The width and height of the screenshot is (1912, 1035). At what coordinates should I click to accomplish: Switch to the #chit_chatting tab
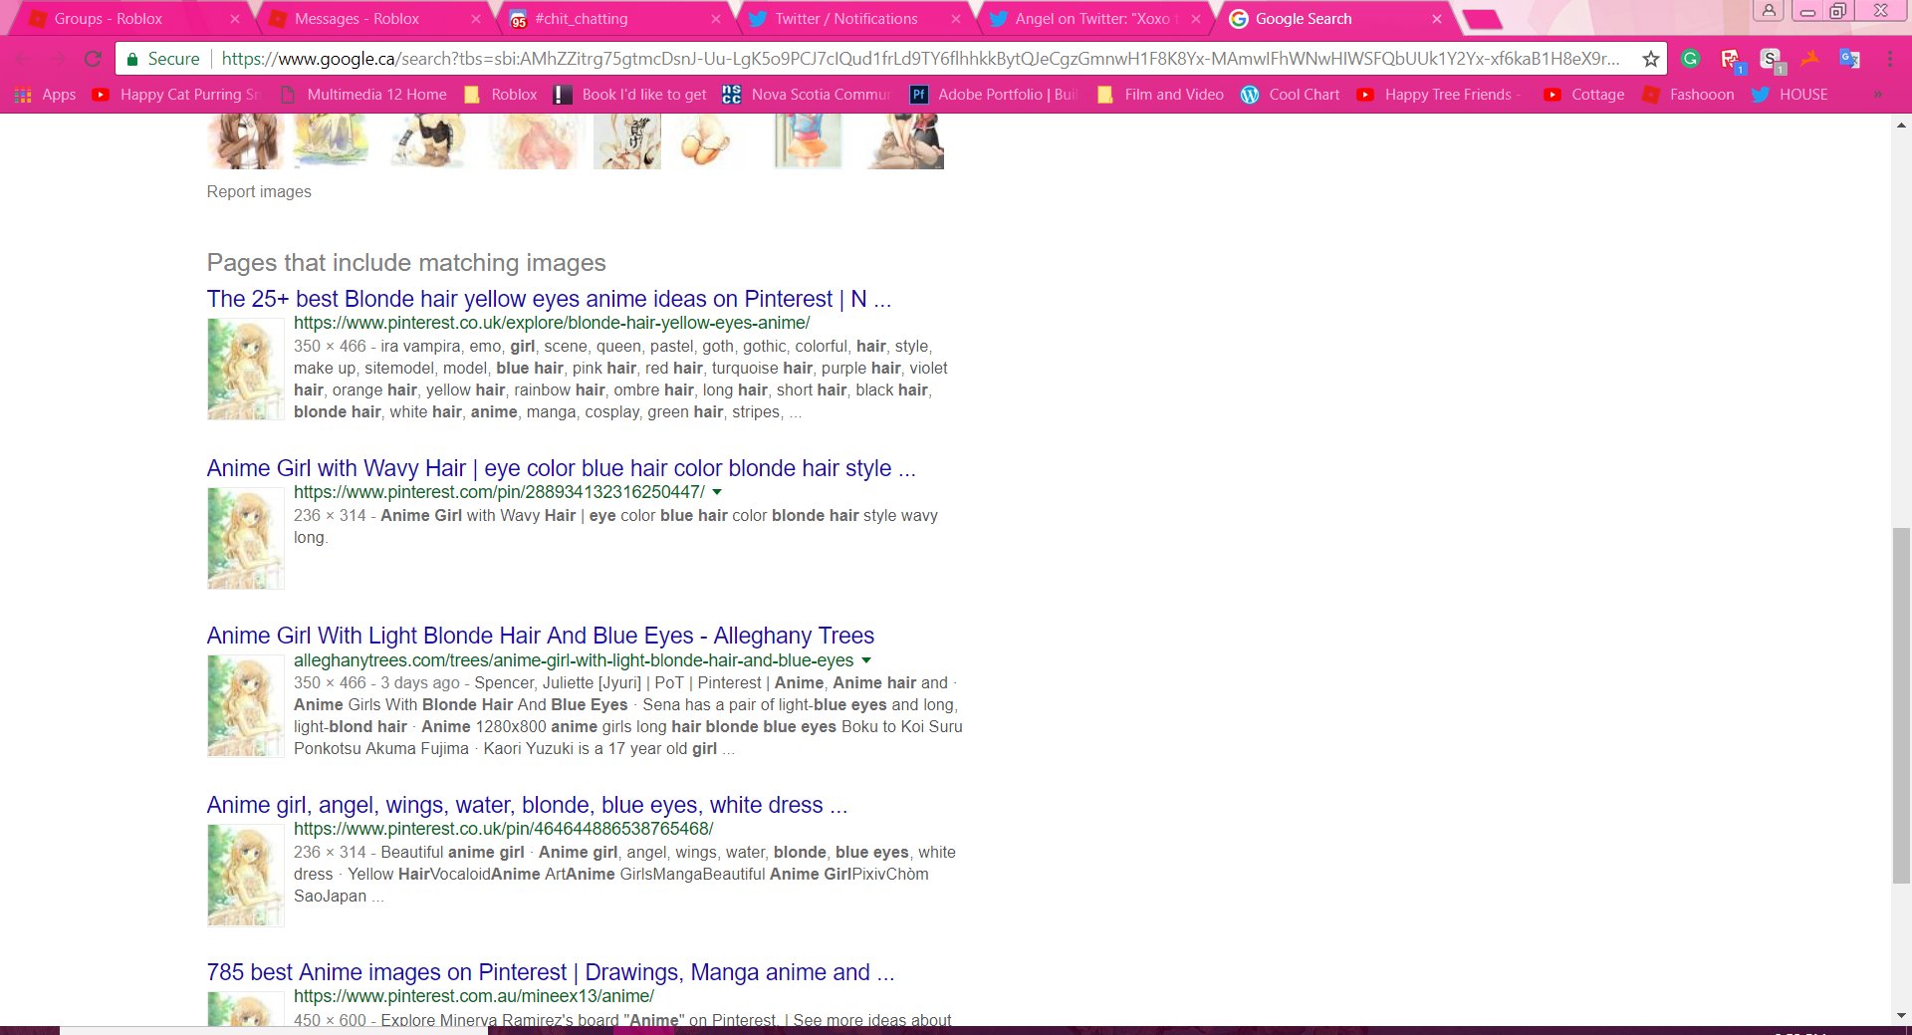pos(610,19)
